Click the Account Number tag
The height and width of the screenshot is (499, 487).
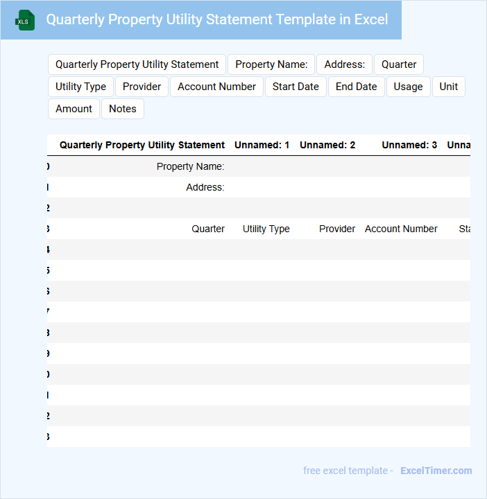[x=216, y=87]
